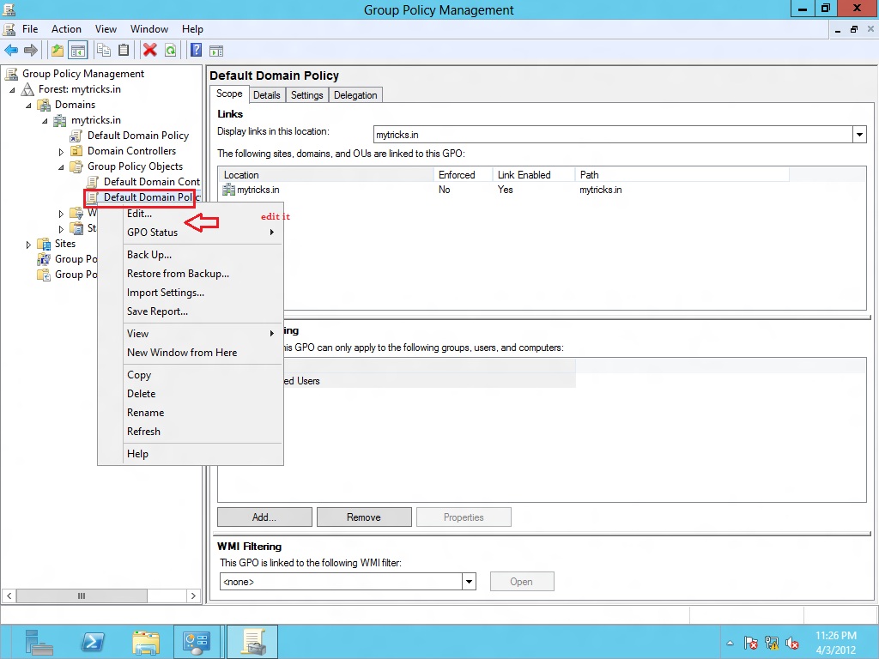Screen dimensions: 879x659
Task: Select the mytricks.in domain tree node
Action: pyautogui.click(x=96, y=120)
